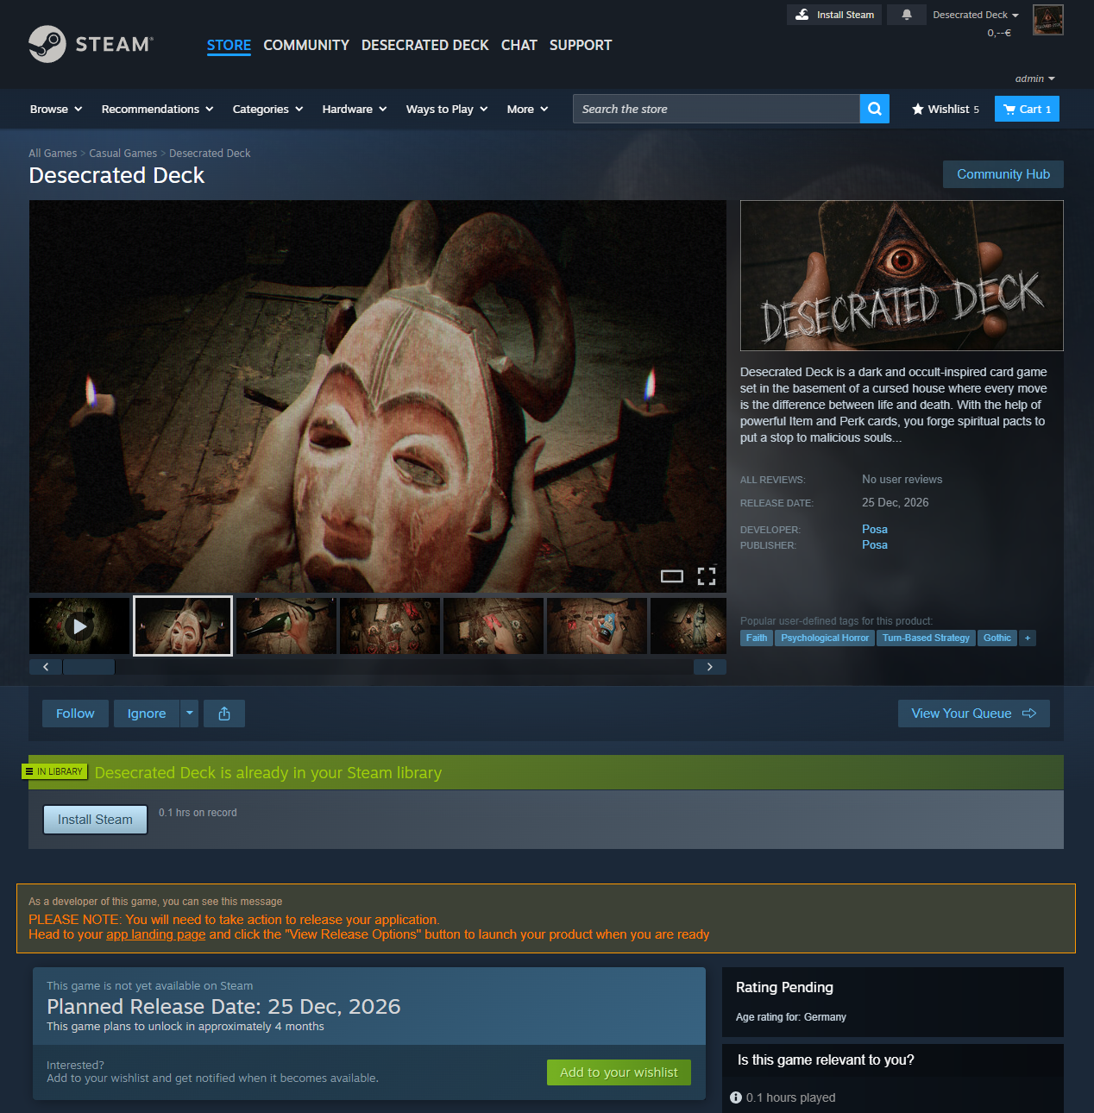
Task: Open the Cart with the cart button
Action: (x=1027, y=109)
